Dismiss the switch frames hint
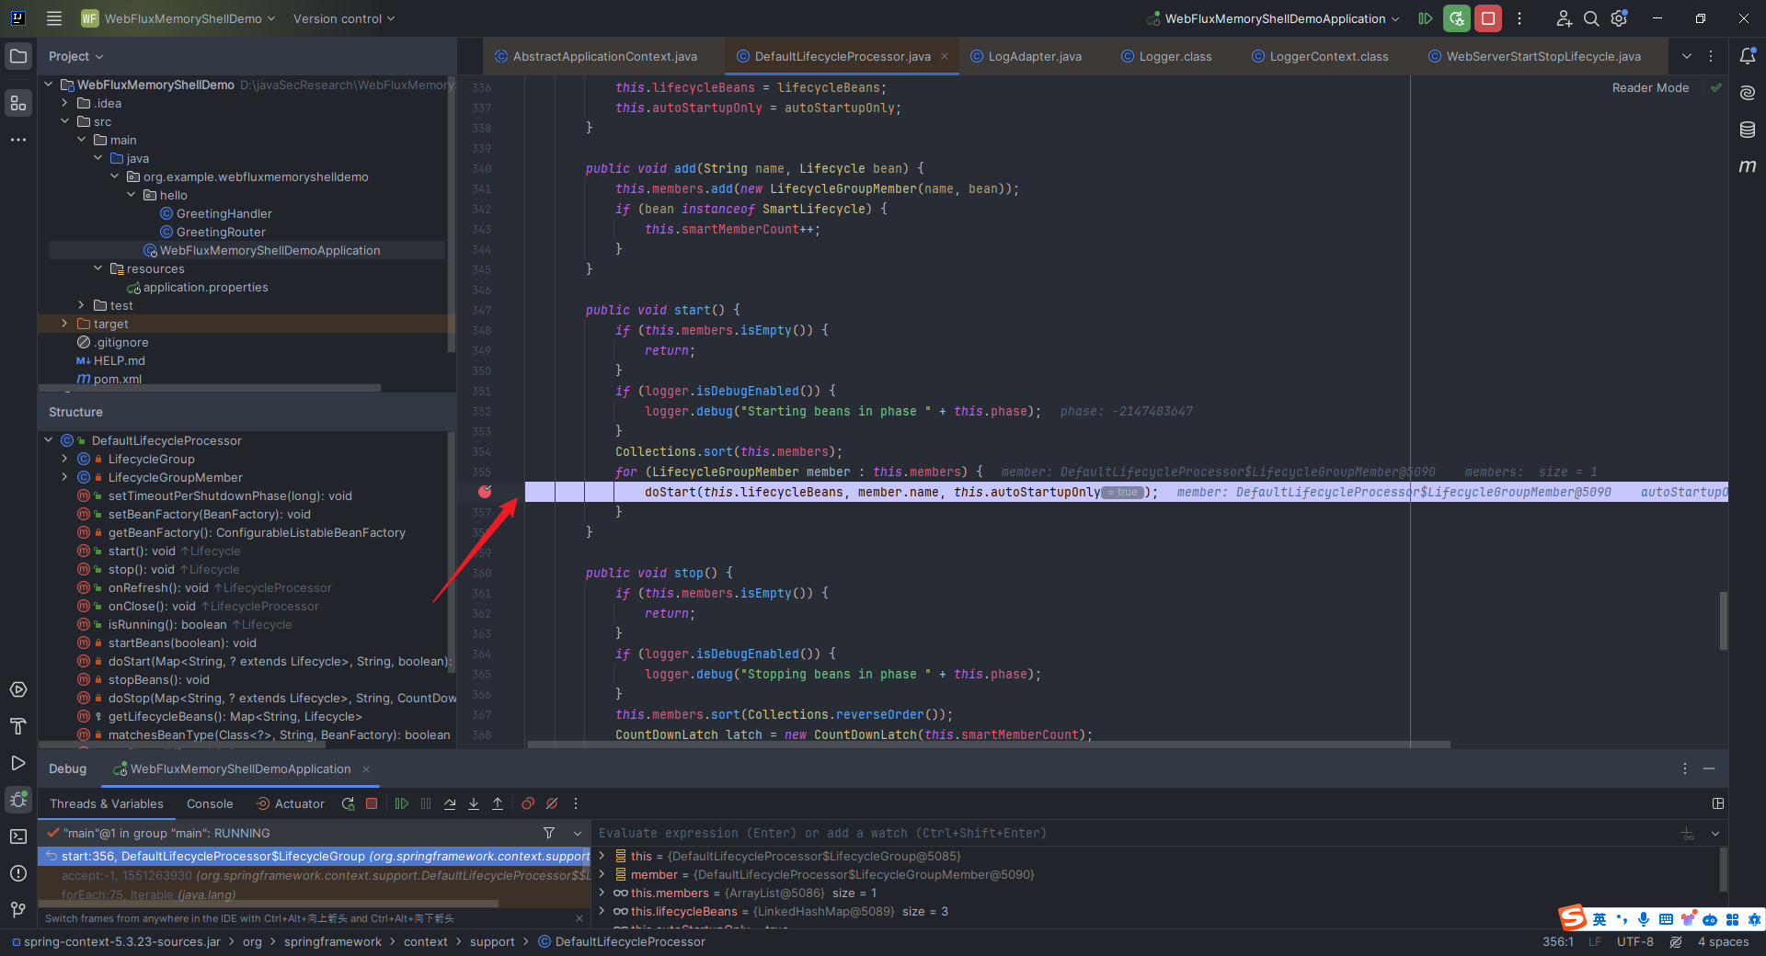Image resolution: width=1766 pixels, height=956 pixels. (x=579, y=917)
